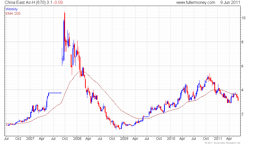Click the x-axis label "2007"
The height and width of the screenshot is (145, 254).
pos(30,139)
